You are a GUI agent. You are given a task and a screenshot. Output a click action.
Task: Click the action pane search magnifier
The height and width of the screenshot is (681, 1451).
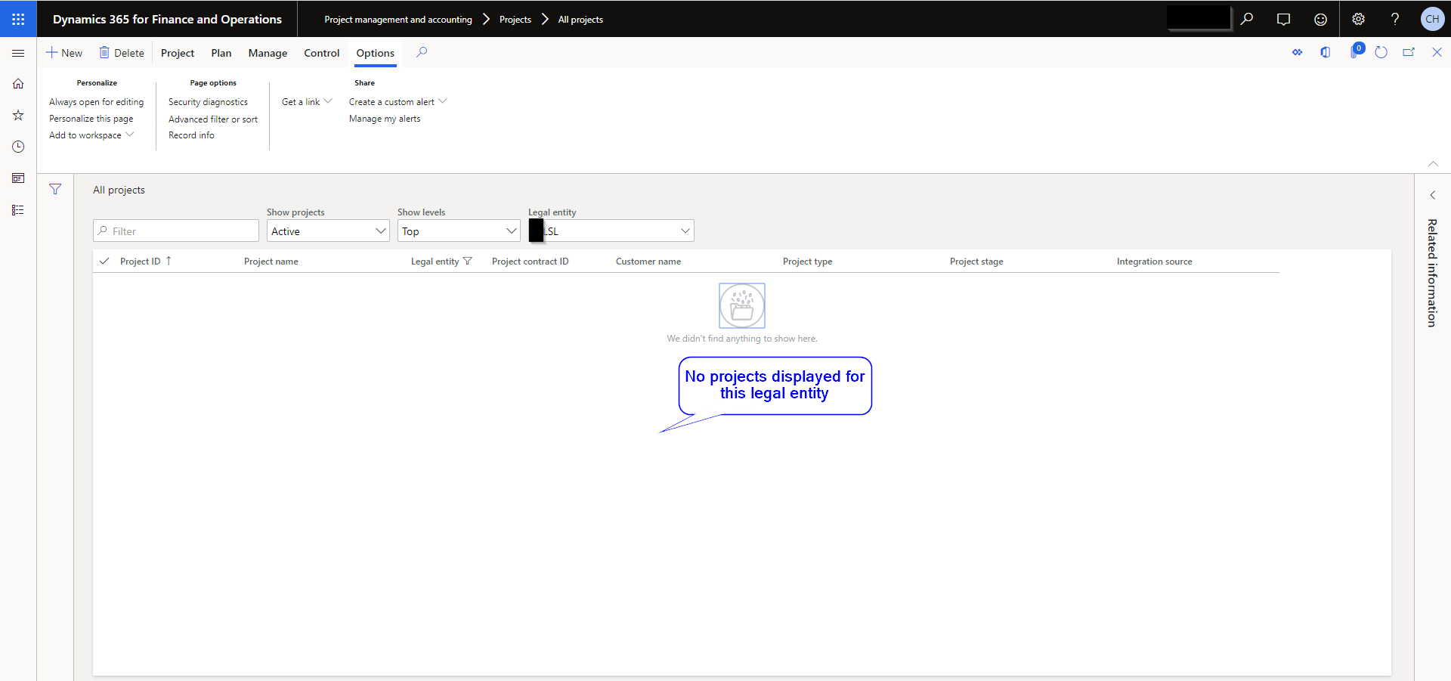[x=422, y=52]
